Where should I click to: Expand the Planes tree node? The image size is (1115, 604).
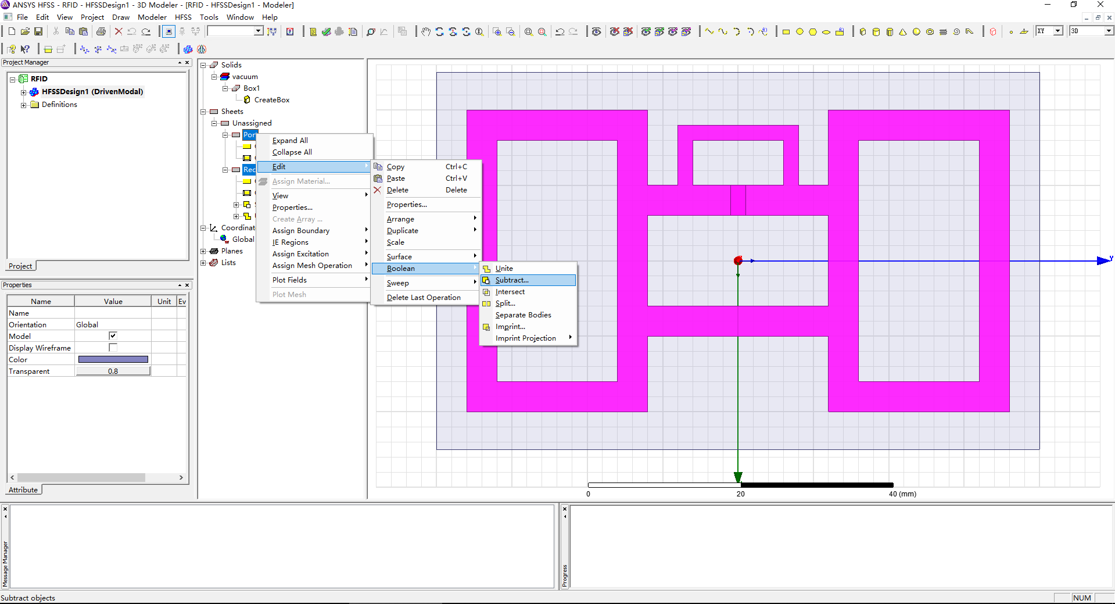pyautogui.click(x=203, y=251)
